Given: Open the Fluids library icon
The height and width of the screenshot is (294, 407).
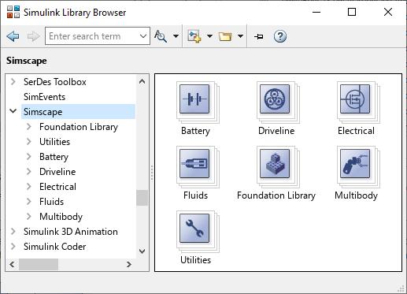Looking at the screenshot, I should pyautogui.click(x=194, y=164).
